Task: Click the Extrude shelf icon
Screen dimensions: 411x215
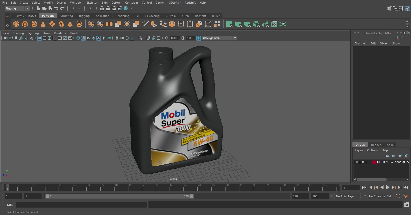Action: point(154,24)
